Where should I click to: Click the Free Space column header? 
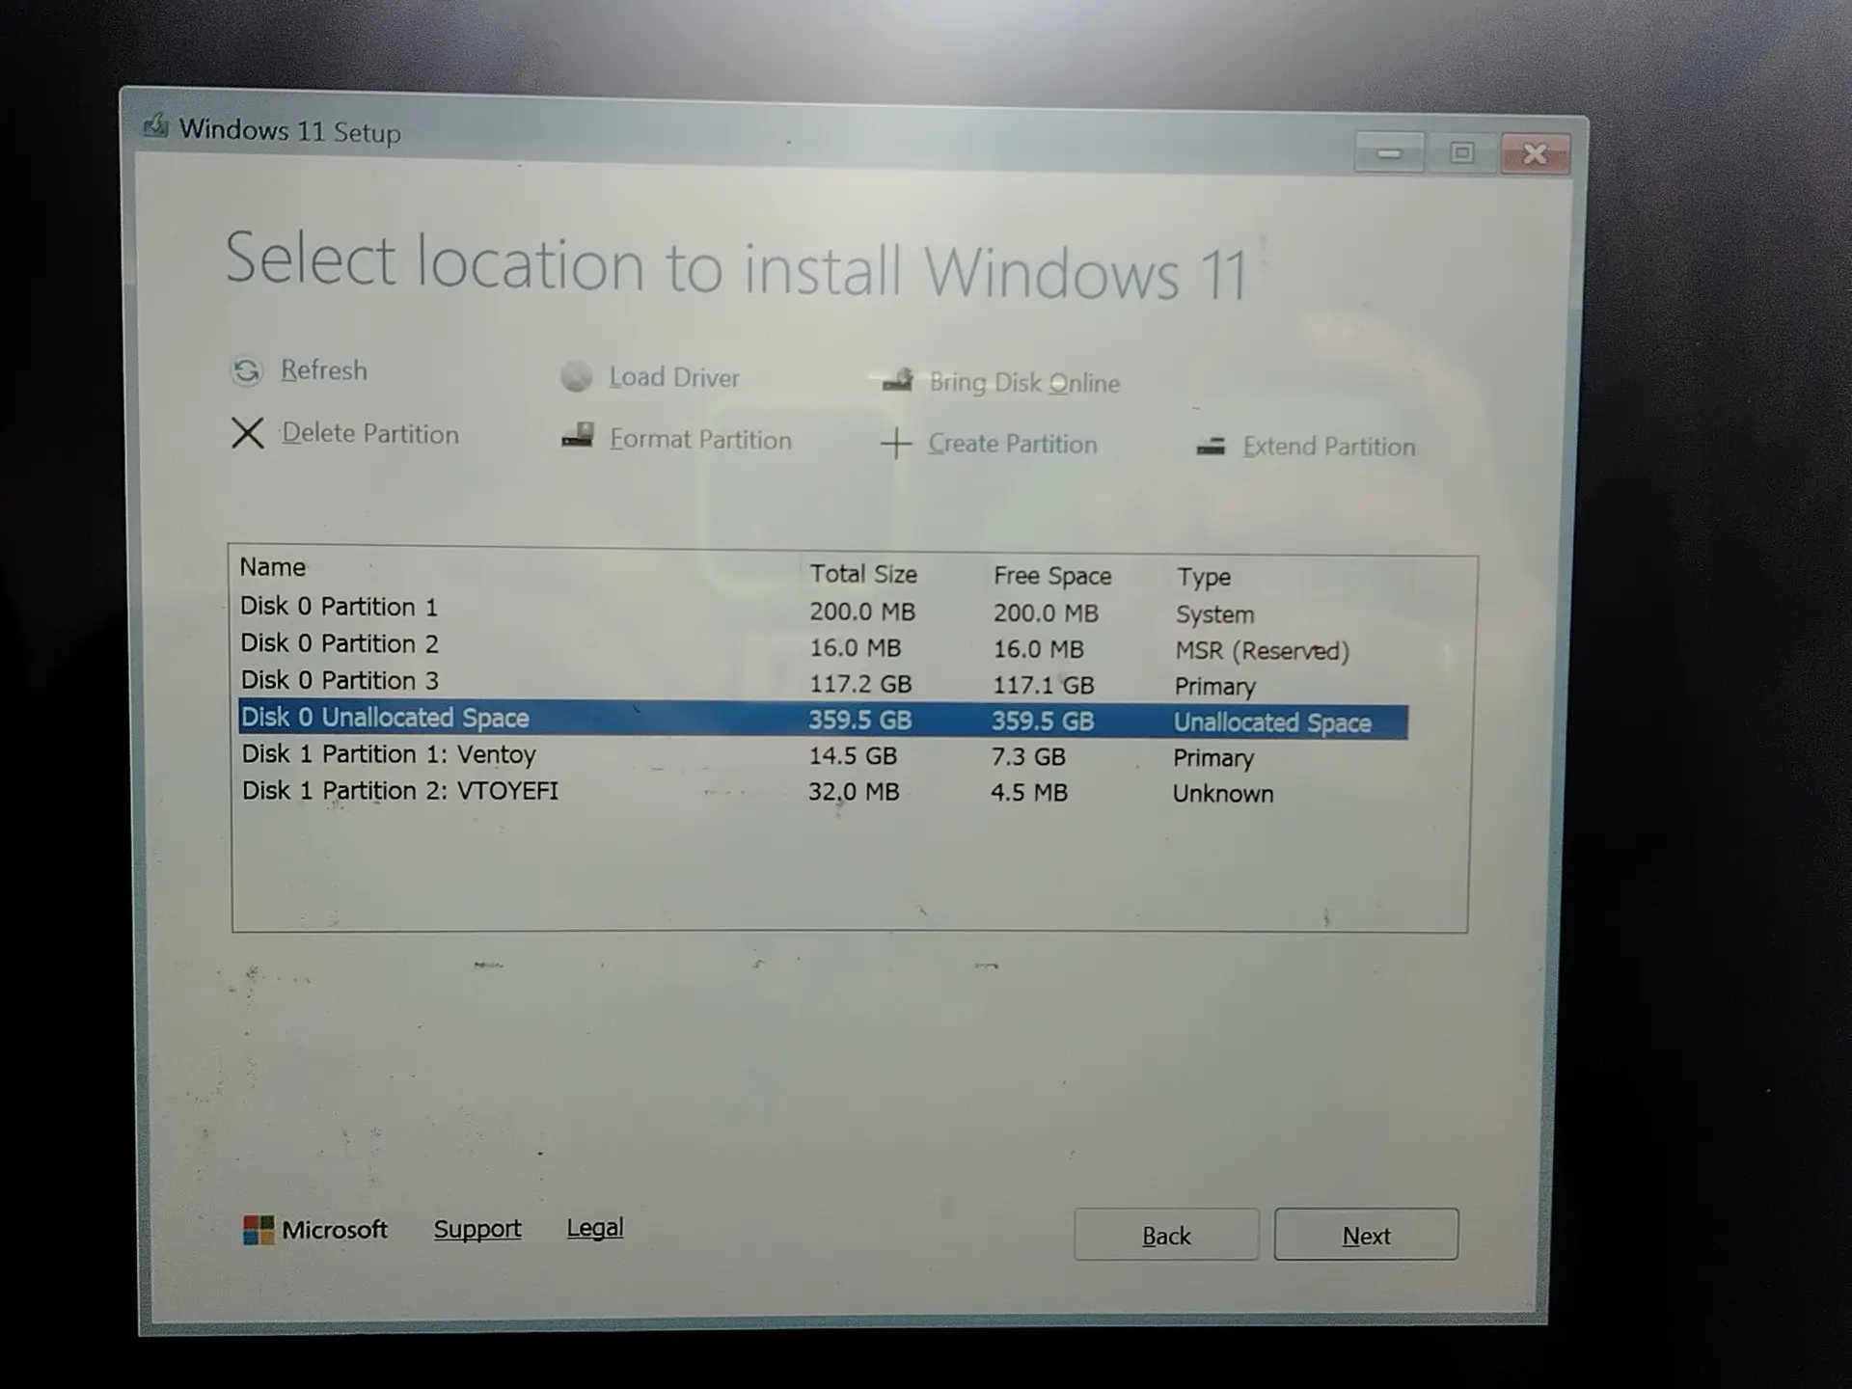click(x=1052, y=576)
